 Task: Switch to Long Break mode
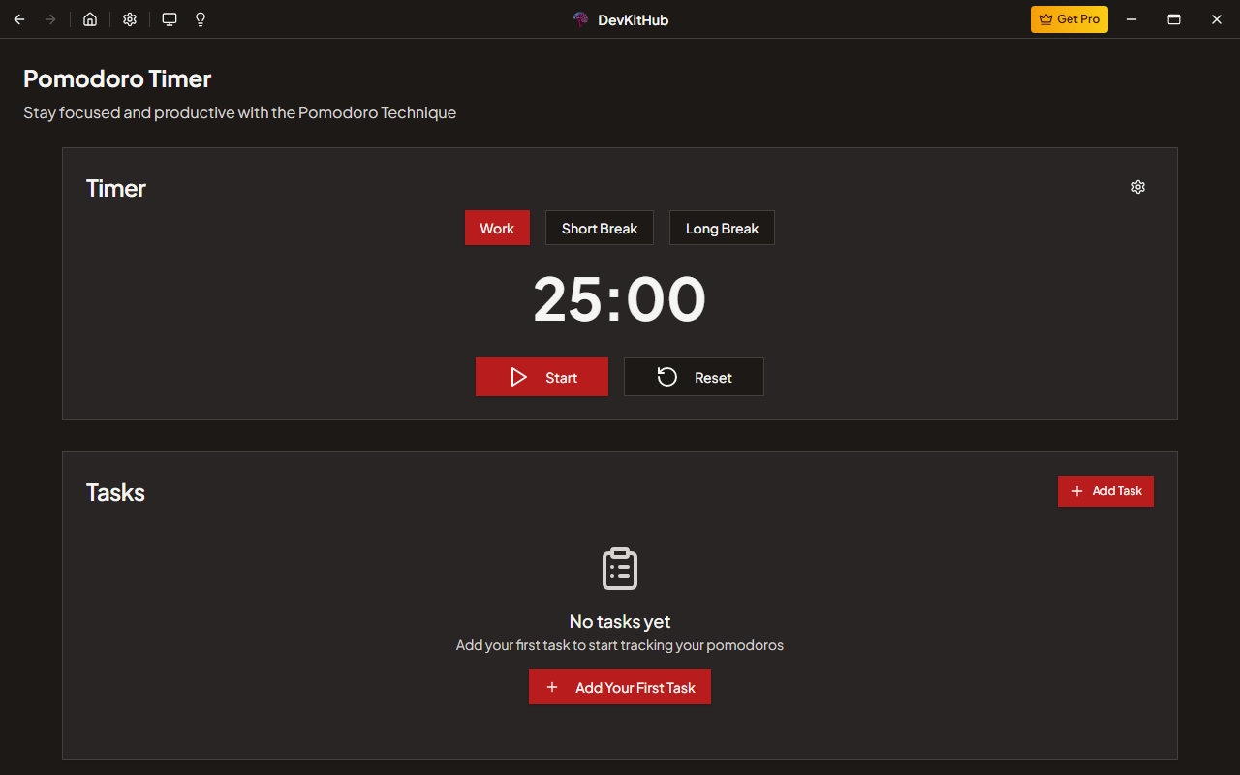722,228
